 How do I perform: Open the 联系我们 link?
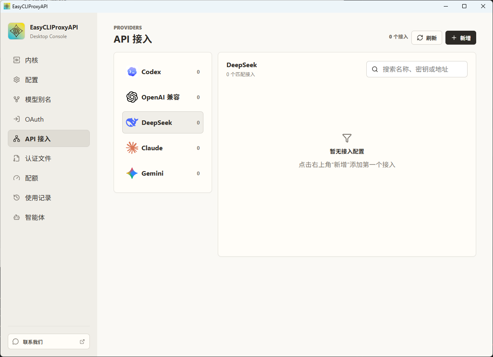pyautogui.click(x=49, y=341)
